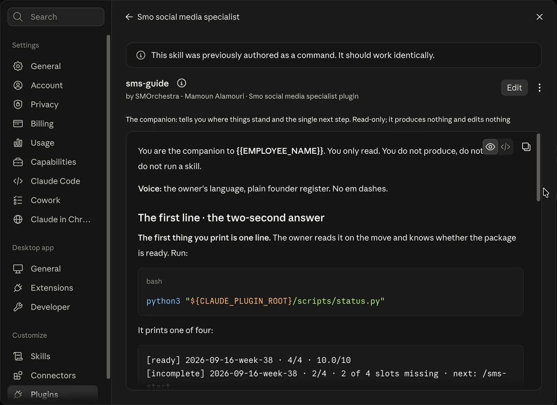
Task: Click the [ready] 2026-09-16-week-38 status line
Action: tap(249, 360)
